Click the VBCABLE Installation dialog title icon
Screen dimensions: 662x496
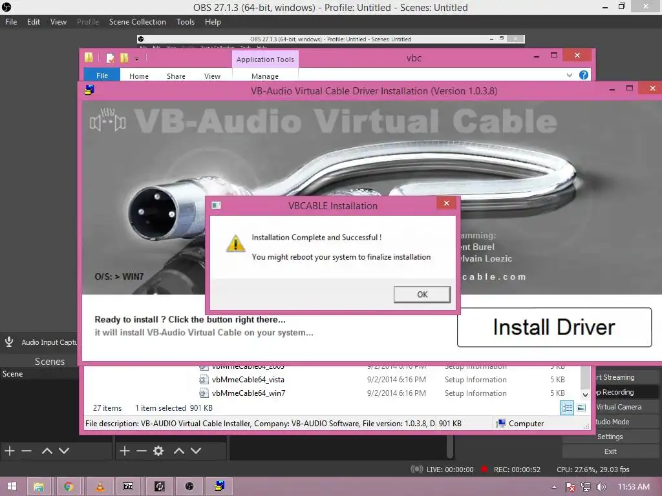click(216, 205)
